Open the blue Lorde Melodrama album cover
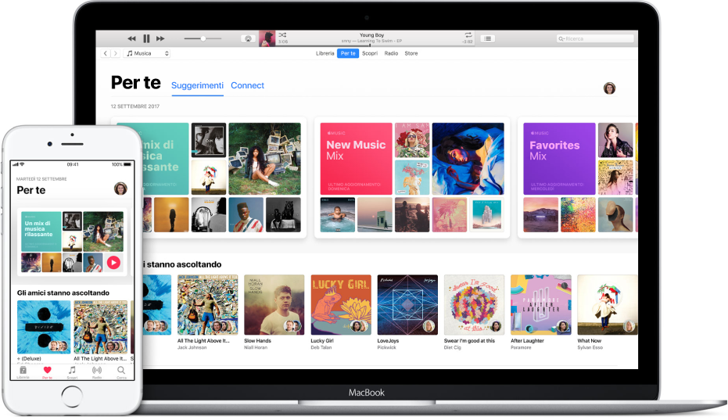Screen dimensions: 728x420 (x=468, y=159)
